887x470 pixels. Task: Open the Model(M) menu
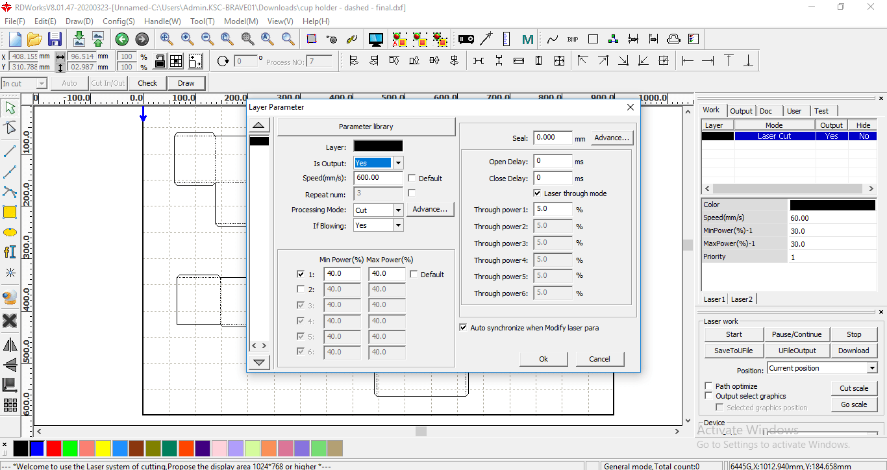click(241, 21)
